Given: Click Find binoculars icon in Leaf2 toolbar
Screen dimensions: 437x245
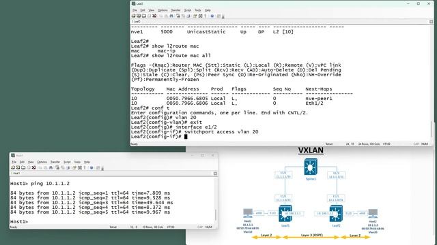Looking at the screenshot, I should (171, 16).
